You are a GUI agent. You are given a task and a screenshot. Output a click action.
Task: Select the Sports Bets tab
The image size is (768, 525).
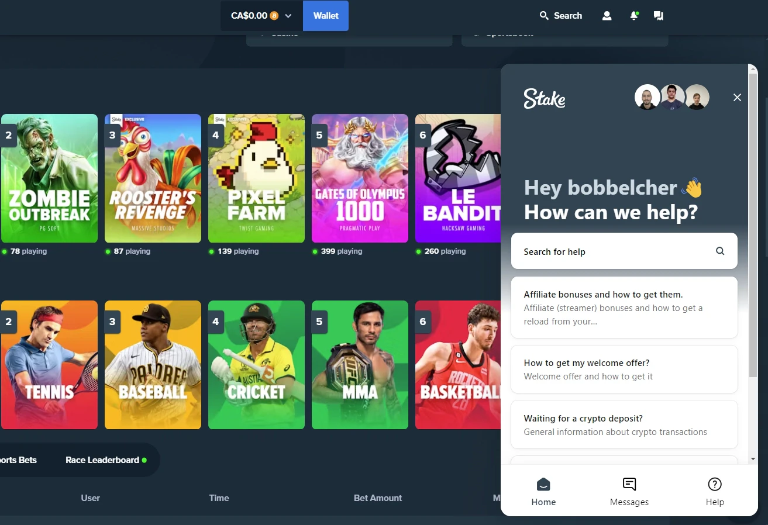pyautogui.click(x=18, y=460)
